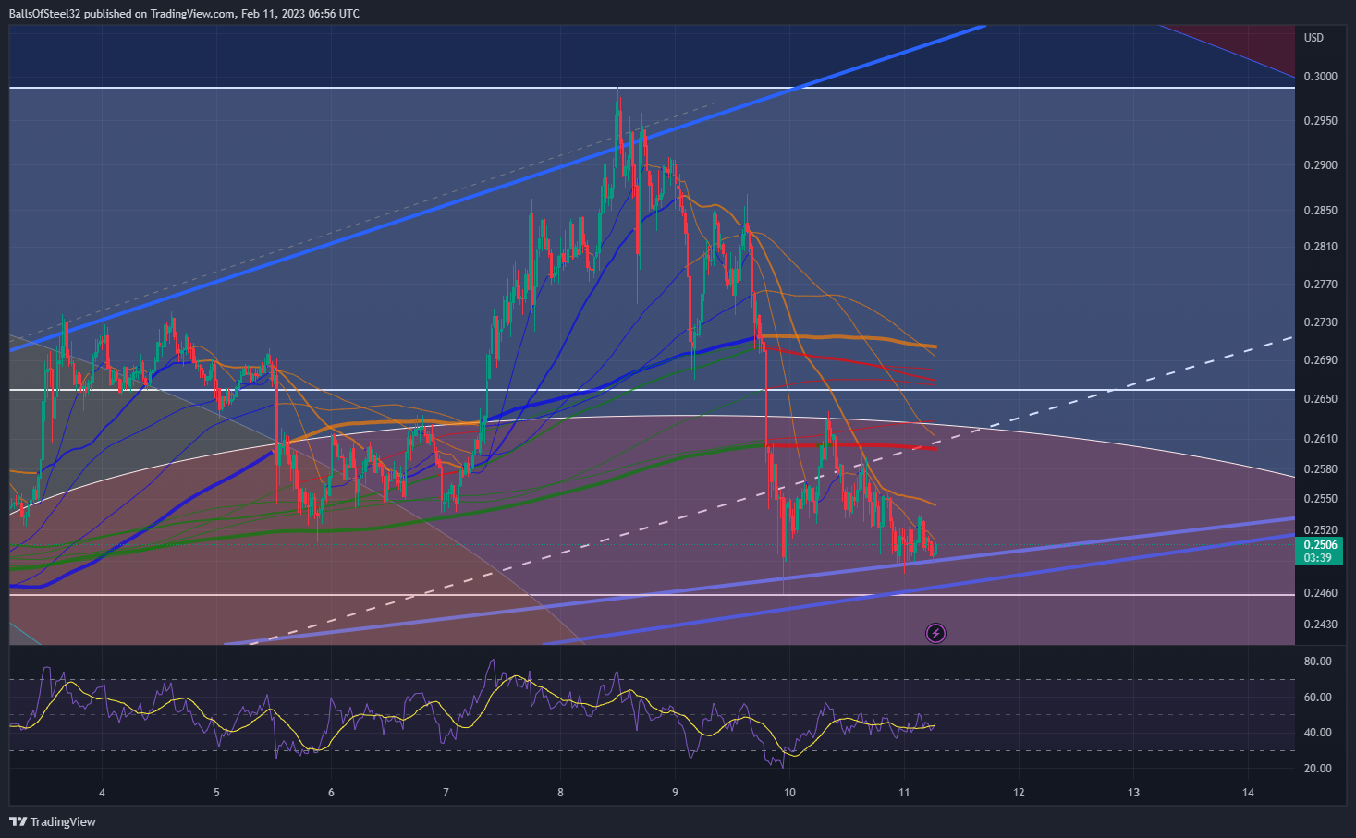
Task: Click the RSI 60.00 scale label
Action: tap(1318, 698)
